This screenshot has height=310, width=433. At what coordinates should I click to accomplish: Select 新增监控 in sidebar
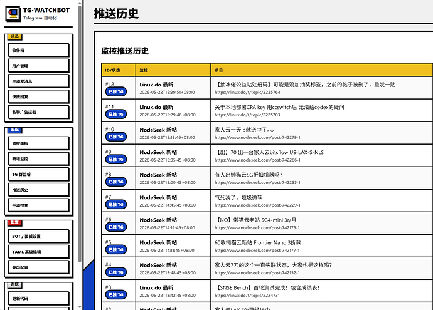(x=38, y=158)
